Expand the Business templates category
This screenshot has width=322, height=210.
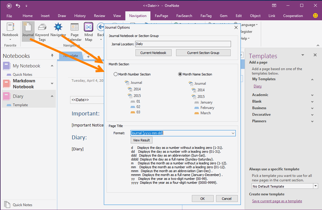[312, 108]
